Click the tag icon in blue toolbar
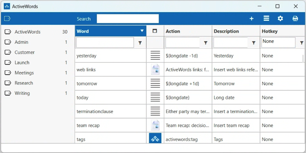 click(x=7, y=19)
